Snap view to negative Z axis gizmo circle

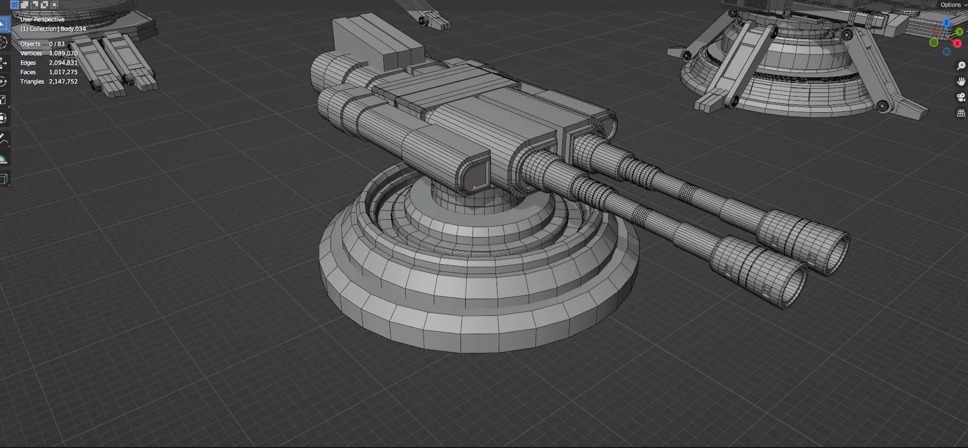[947, 52]
